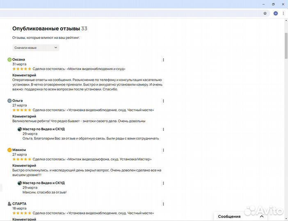
Task: Click the chevron beside Сообщения
Action: (262, 216)
